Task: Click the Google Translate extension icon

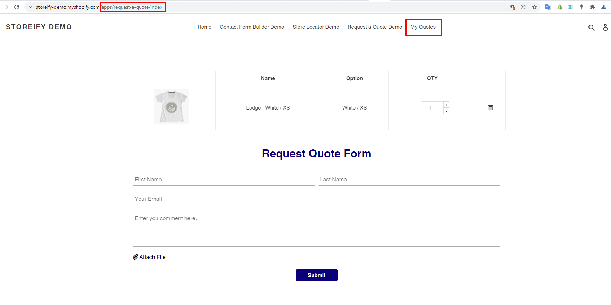Action: (548, 7)
